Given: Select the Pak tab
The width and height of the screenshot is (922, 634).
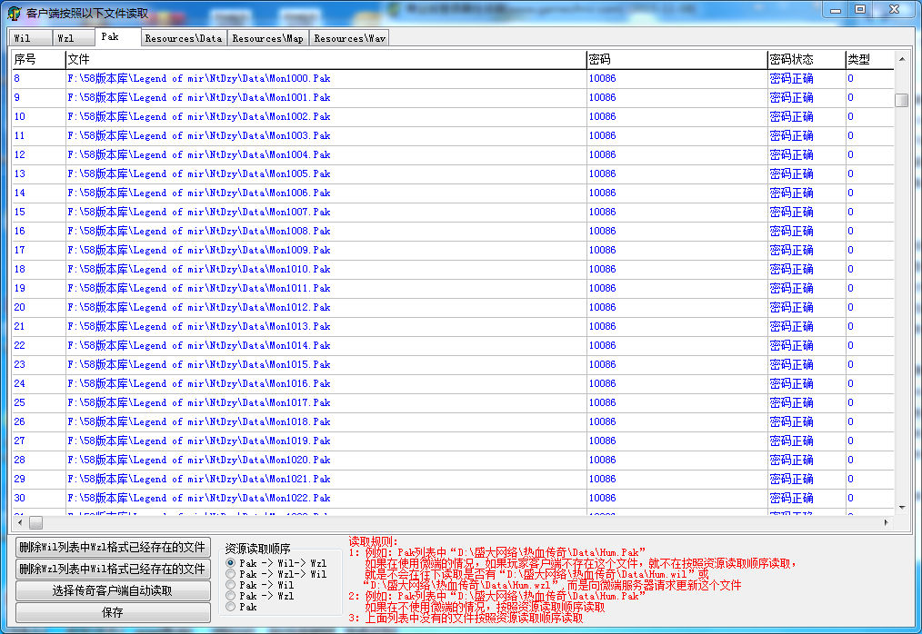Looking at the screenshot, I should click(117, 36).
